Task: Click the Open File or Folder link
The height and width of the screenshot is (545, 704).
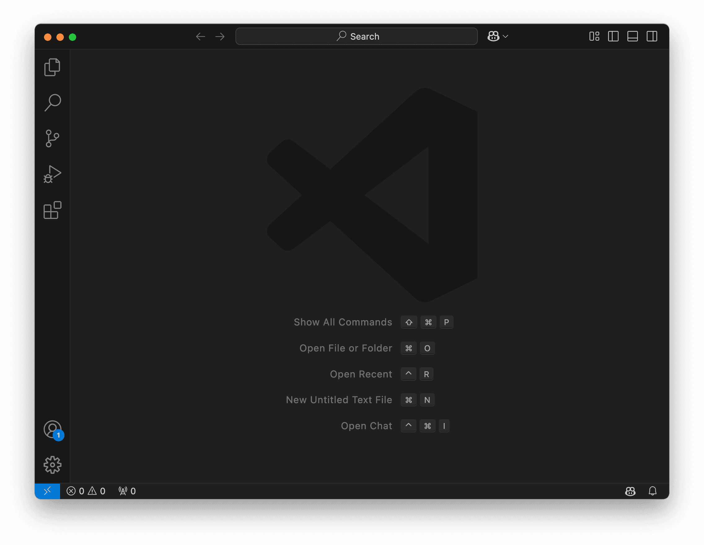Action: tap(345, 348)
